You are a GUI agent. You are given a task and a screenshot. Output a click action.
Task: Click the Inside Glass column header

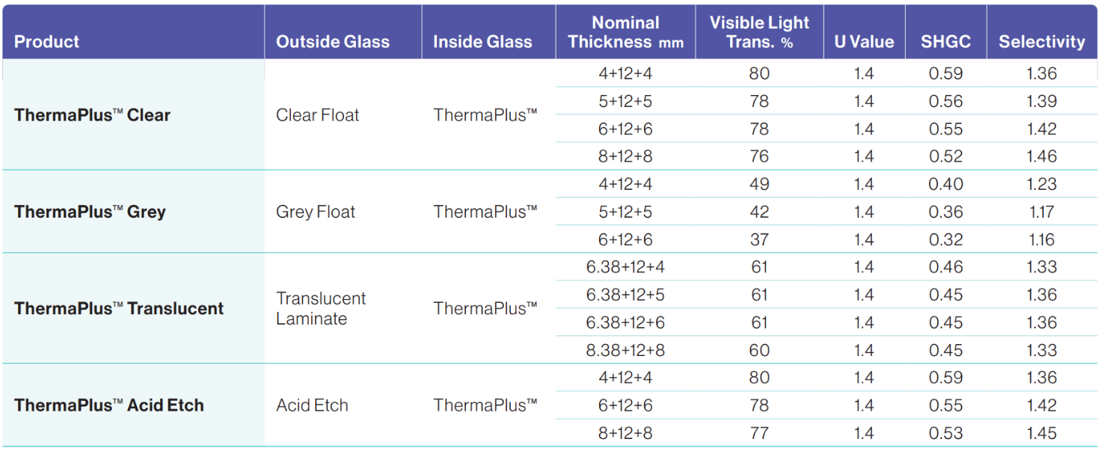click(482, 42)
